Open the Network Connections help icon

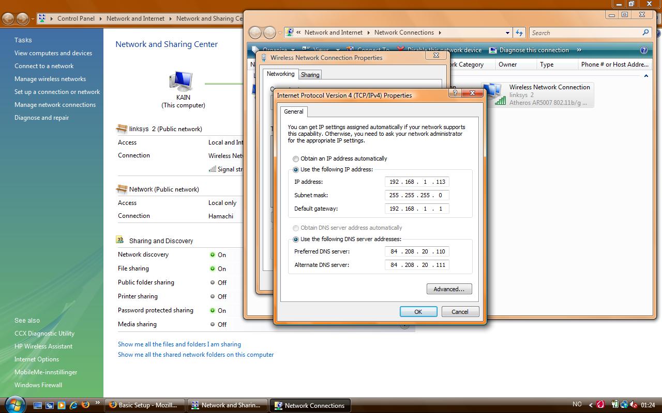644,50
